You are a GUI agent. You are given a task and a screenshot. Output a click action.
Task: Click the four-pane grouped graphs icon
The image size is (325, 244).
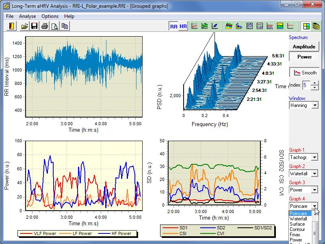coord(306,26)
